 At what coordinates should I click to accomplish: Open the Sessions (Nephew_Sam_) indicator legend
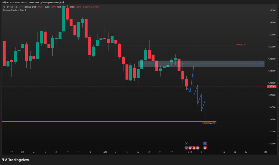click(14, 10)
